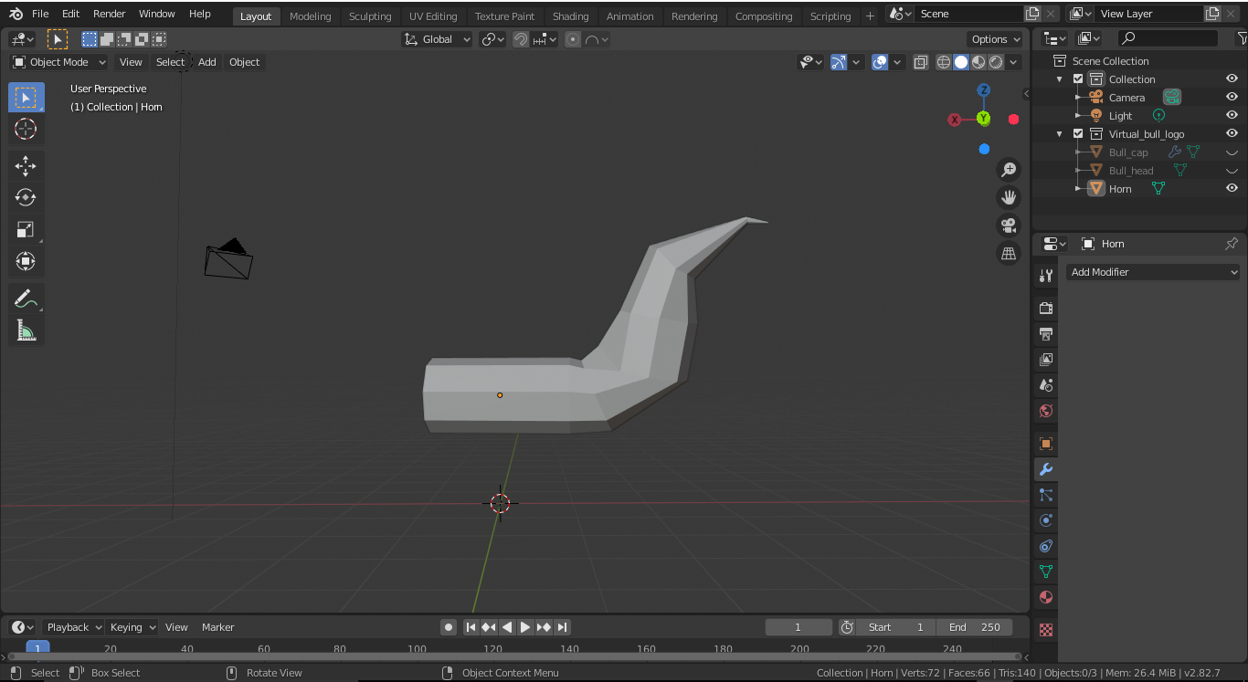Switch to the Sculpting workspace tab
Viewport: 1248px width, 682px height.
click(370, 16)
